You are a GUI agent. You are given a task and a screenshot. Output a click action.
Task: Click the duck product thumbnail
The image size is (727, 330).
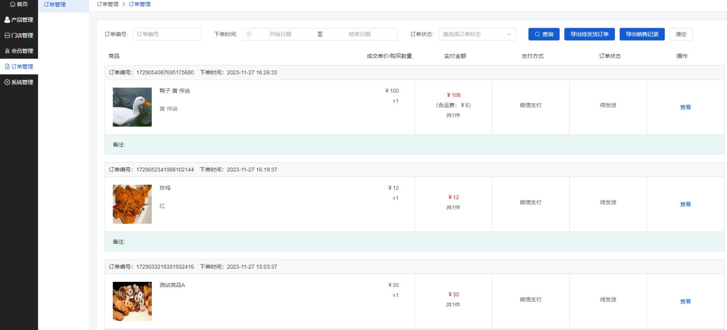click(132, 107)
